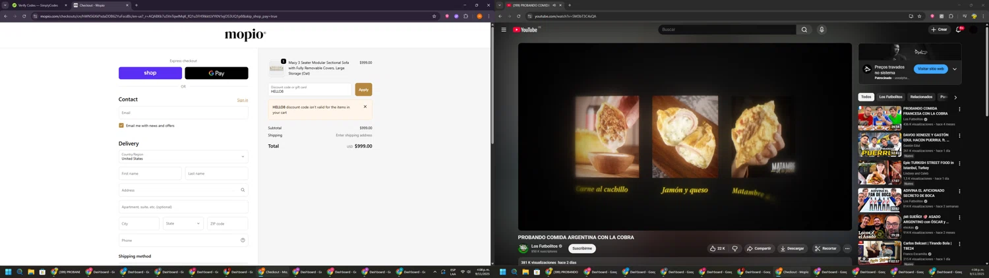Like the video with thumbs up

717,248
